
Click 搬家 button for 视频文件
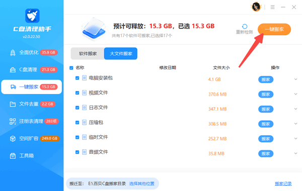266,94
